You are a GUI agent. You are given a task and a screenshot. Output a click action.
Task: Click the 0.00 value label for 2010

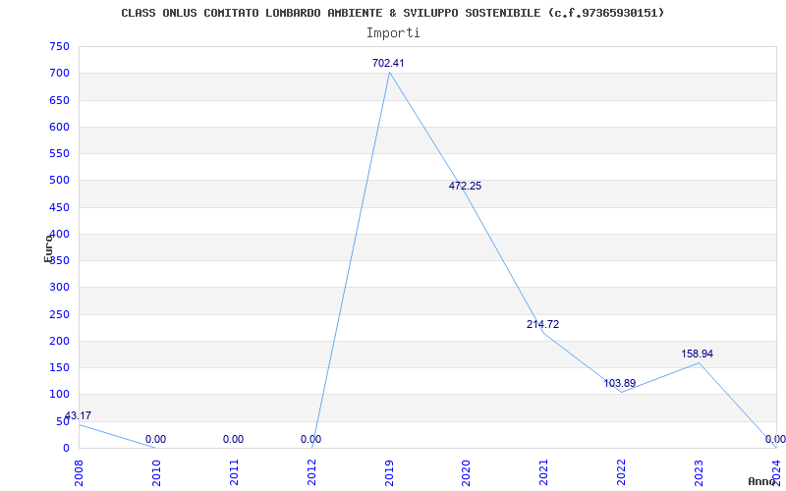tap(156, 439)
